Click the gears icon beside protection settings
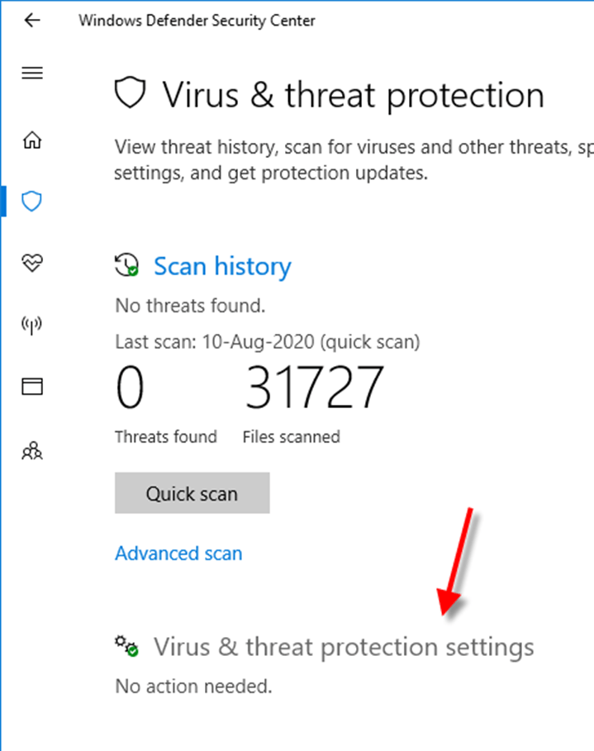The width and height of the screenshot is (594, 751). tap(127, 646)
